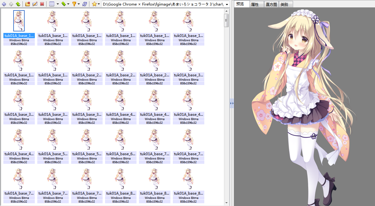Screen dimensions: 375x206
Task: Expand the folder path history dropdown
Action: point(227,5)
